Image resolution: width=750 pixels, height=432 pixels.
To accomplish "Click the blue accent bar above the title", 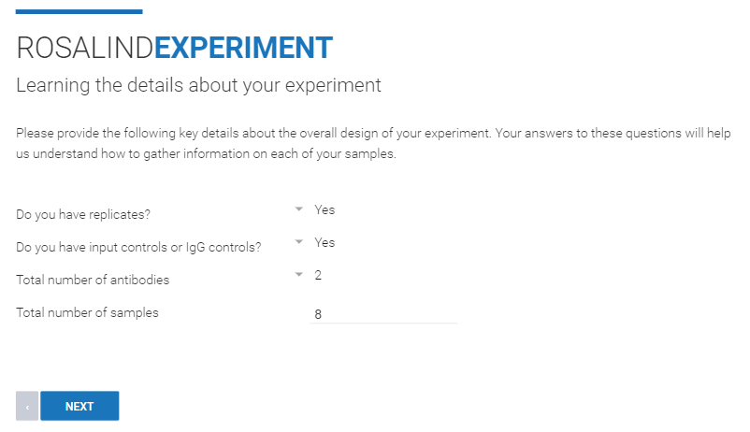I will tap(79, 11).
